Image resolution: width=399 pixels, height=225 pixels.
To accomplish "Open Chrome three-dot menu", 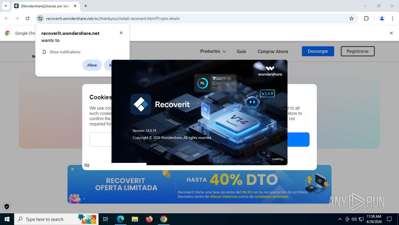I will pos(393,18).
